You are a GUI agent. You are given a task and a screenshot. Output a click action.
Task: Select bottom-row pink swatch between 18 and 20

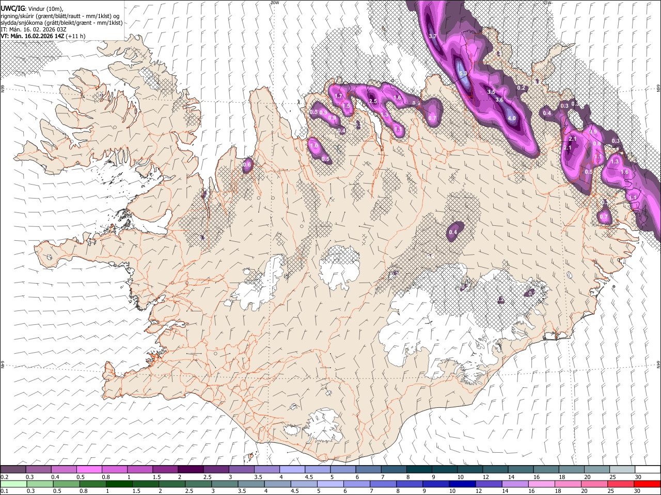(x=568, y=484)
